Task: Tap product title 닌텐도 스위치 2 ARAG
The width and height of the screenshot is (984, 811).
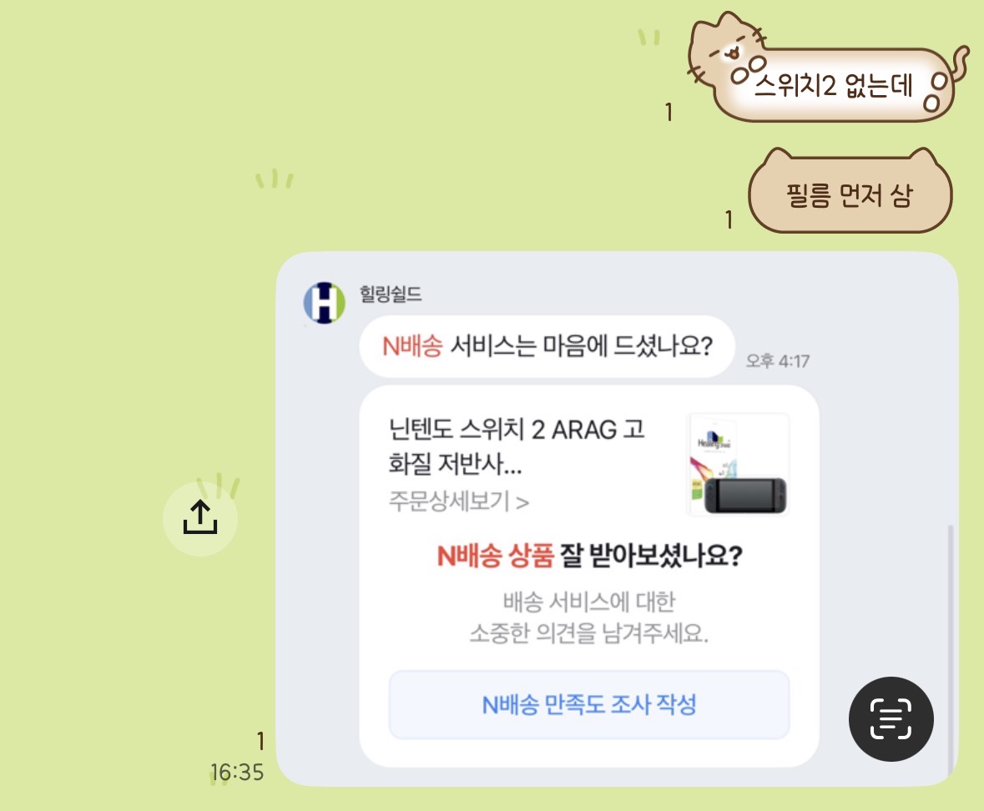Action: click(x=516, y=446)
